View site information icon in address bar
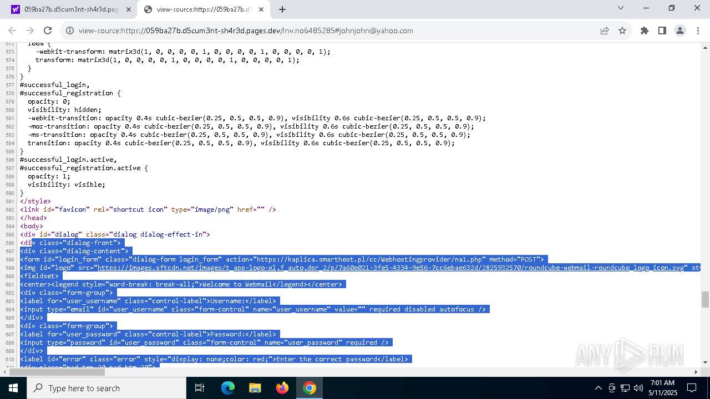Screen dimensions: 710x399 pos(70,30)
